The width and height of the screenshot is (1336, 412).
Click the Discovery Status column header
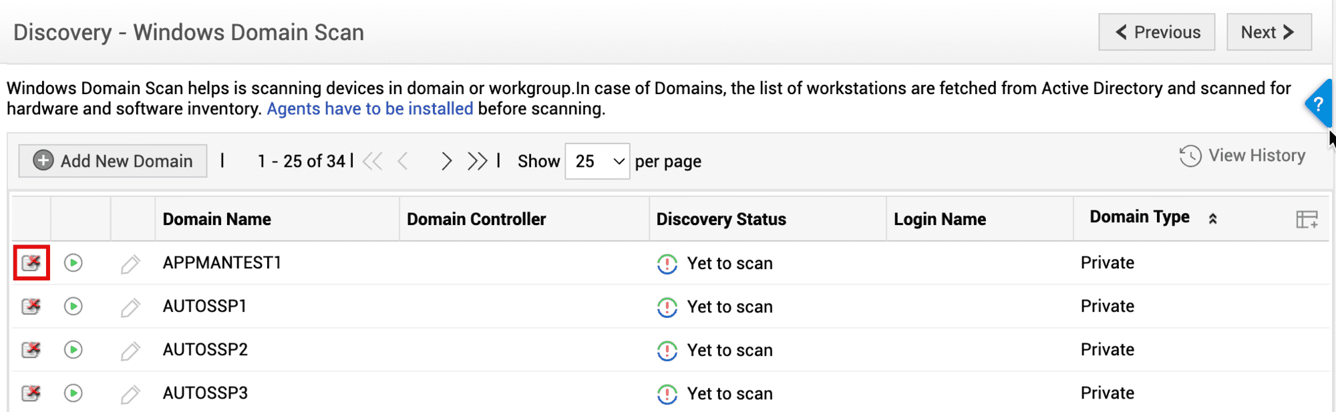click(x=721, y=219)
